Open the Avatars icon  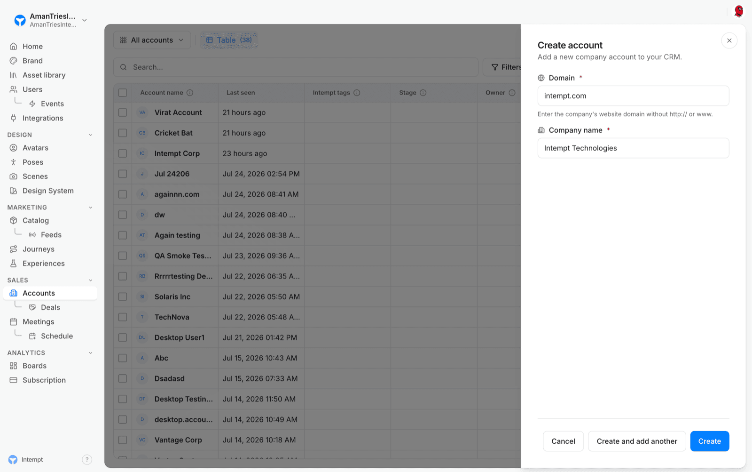pos(14,148)
